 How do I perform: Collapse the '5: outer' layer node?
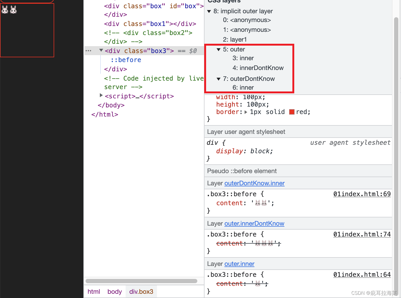coord(219,50)
